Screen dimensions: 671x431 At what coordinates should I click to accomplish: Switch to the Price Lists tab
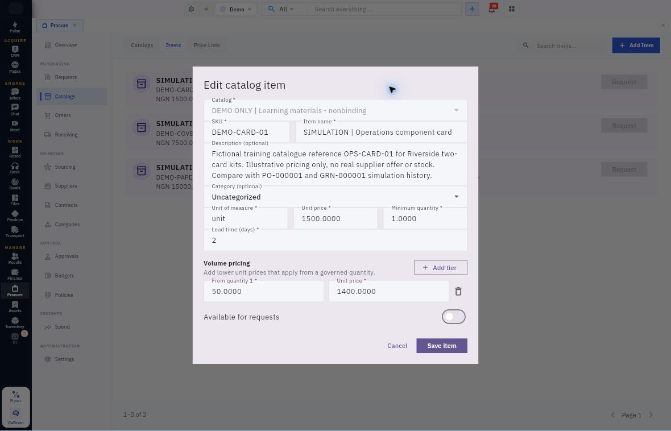pyautogui.click(x=206, y=45)
